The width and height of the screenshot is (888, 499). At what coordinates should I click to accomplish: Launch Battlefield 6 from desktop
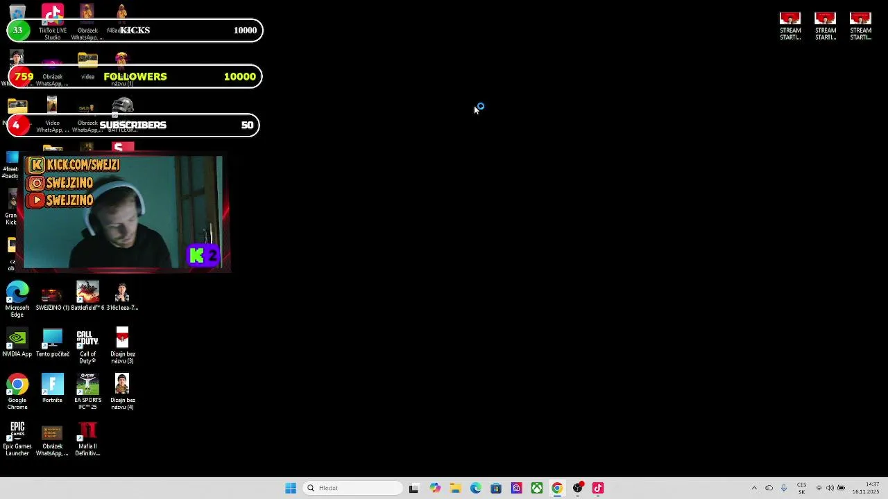coord(87,296)
